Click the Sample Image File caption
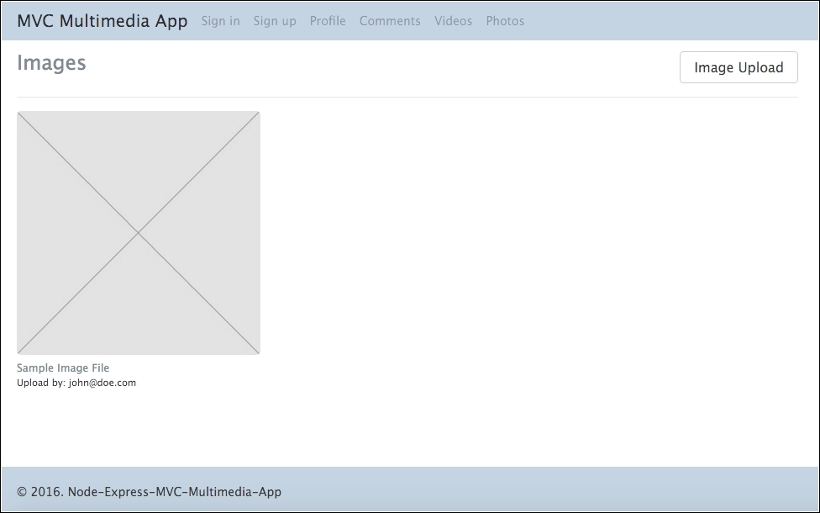The width and height of the screenshot is (820, 513). coord(63,368)
